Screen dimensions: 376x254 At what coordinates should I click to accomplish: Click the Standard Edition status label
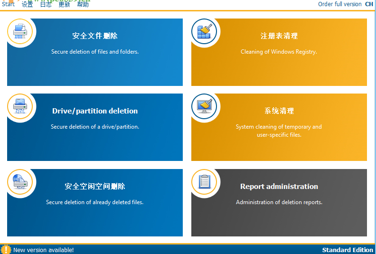pos(348,250)
